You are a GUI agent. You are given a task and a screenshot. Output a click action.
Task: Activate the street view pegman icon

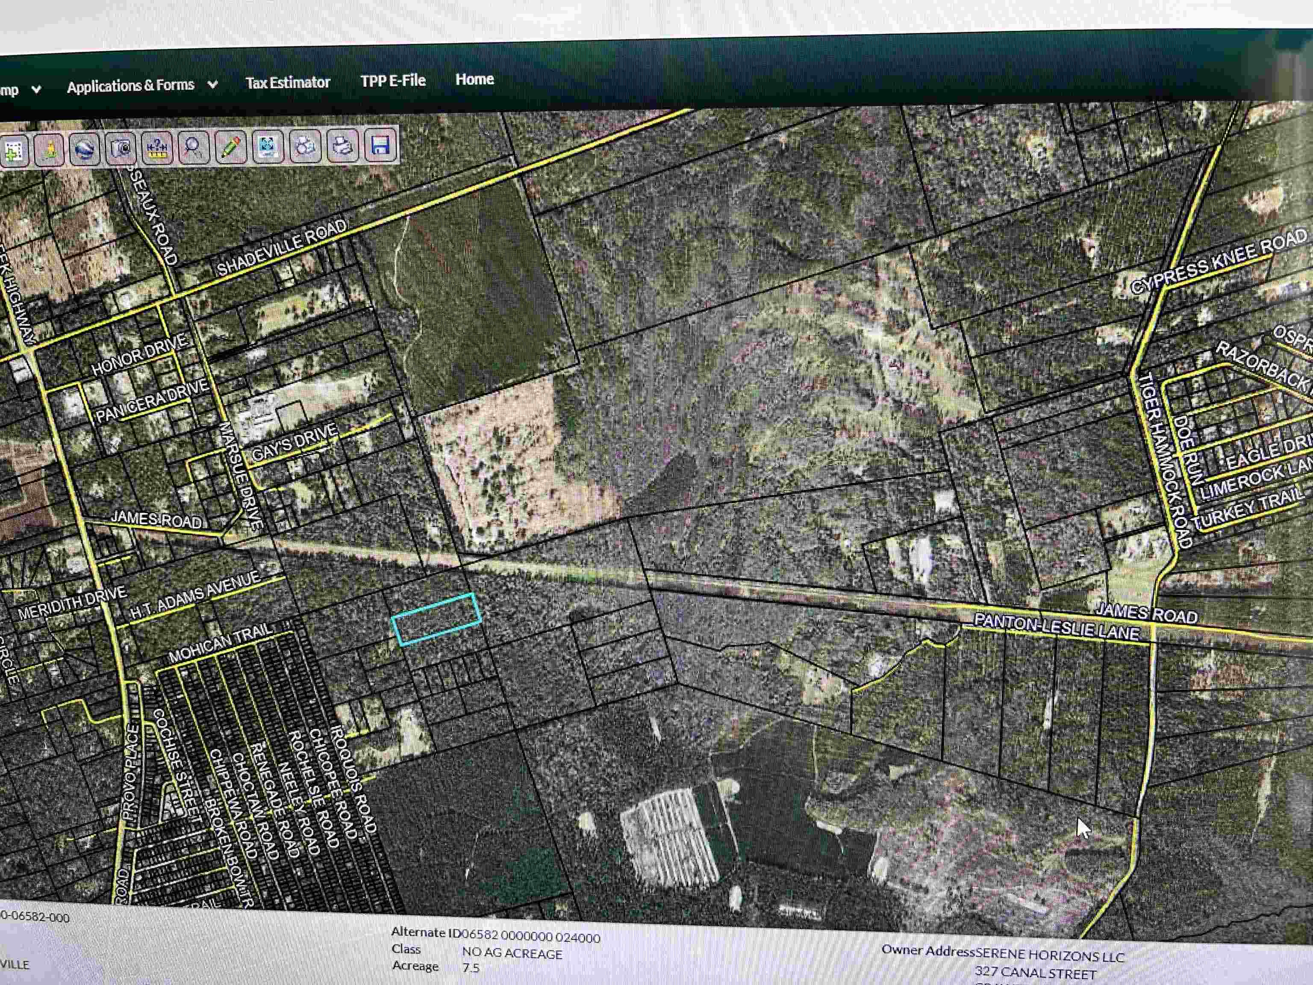pyautogui.click(x=49, y=149)
